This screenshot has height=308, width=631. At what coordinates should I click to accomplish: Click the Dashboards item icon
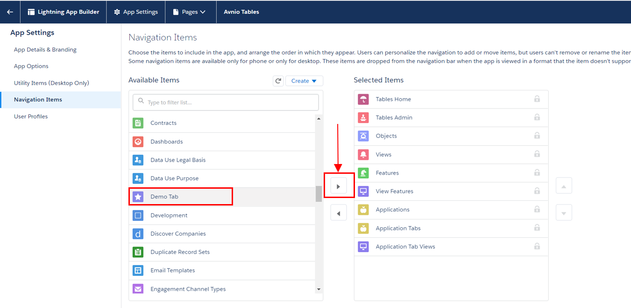tap(138, 142)
